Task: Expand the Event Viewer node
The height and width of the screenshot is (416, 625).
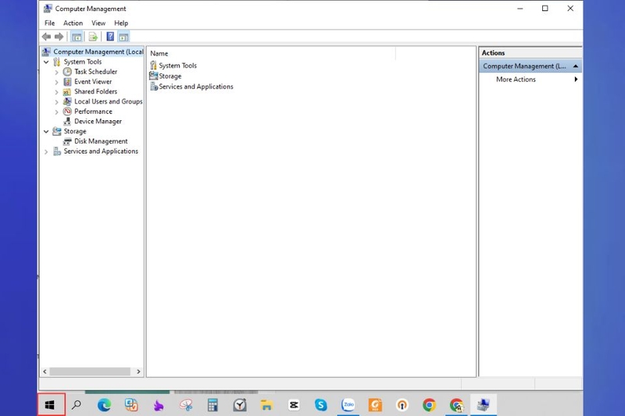Action: (x=56, y=82)
